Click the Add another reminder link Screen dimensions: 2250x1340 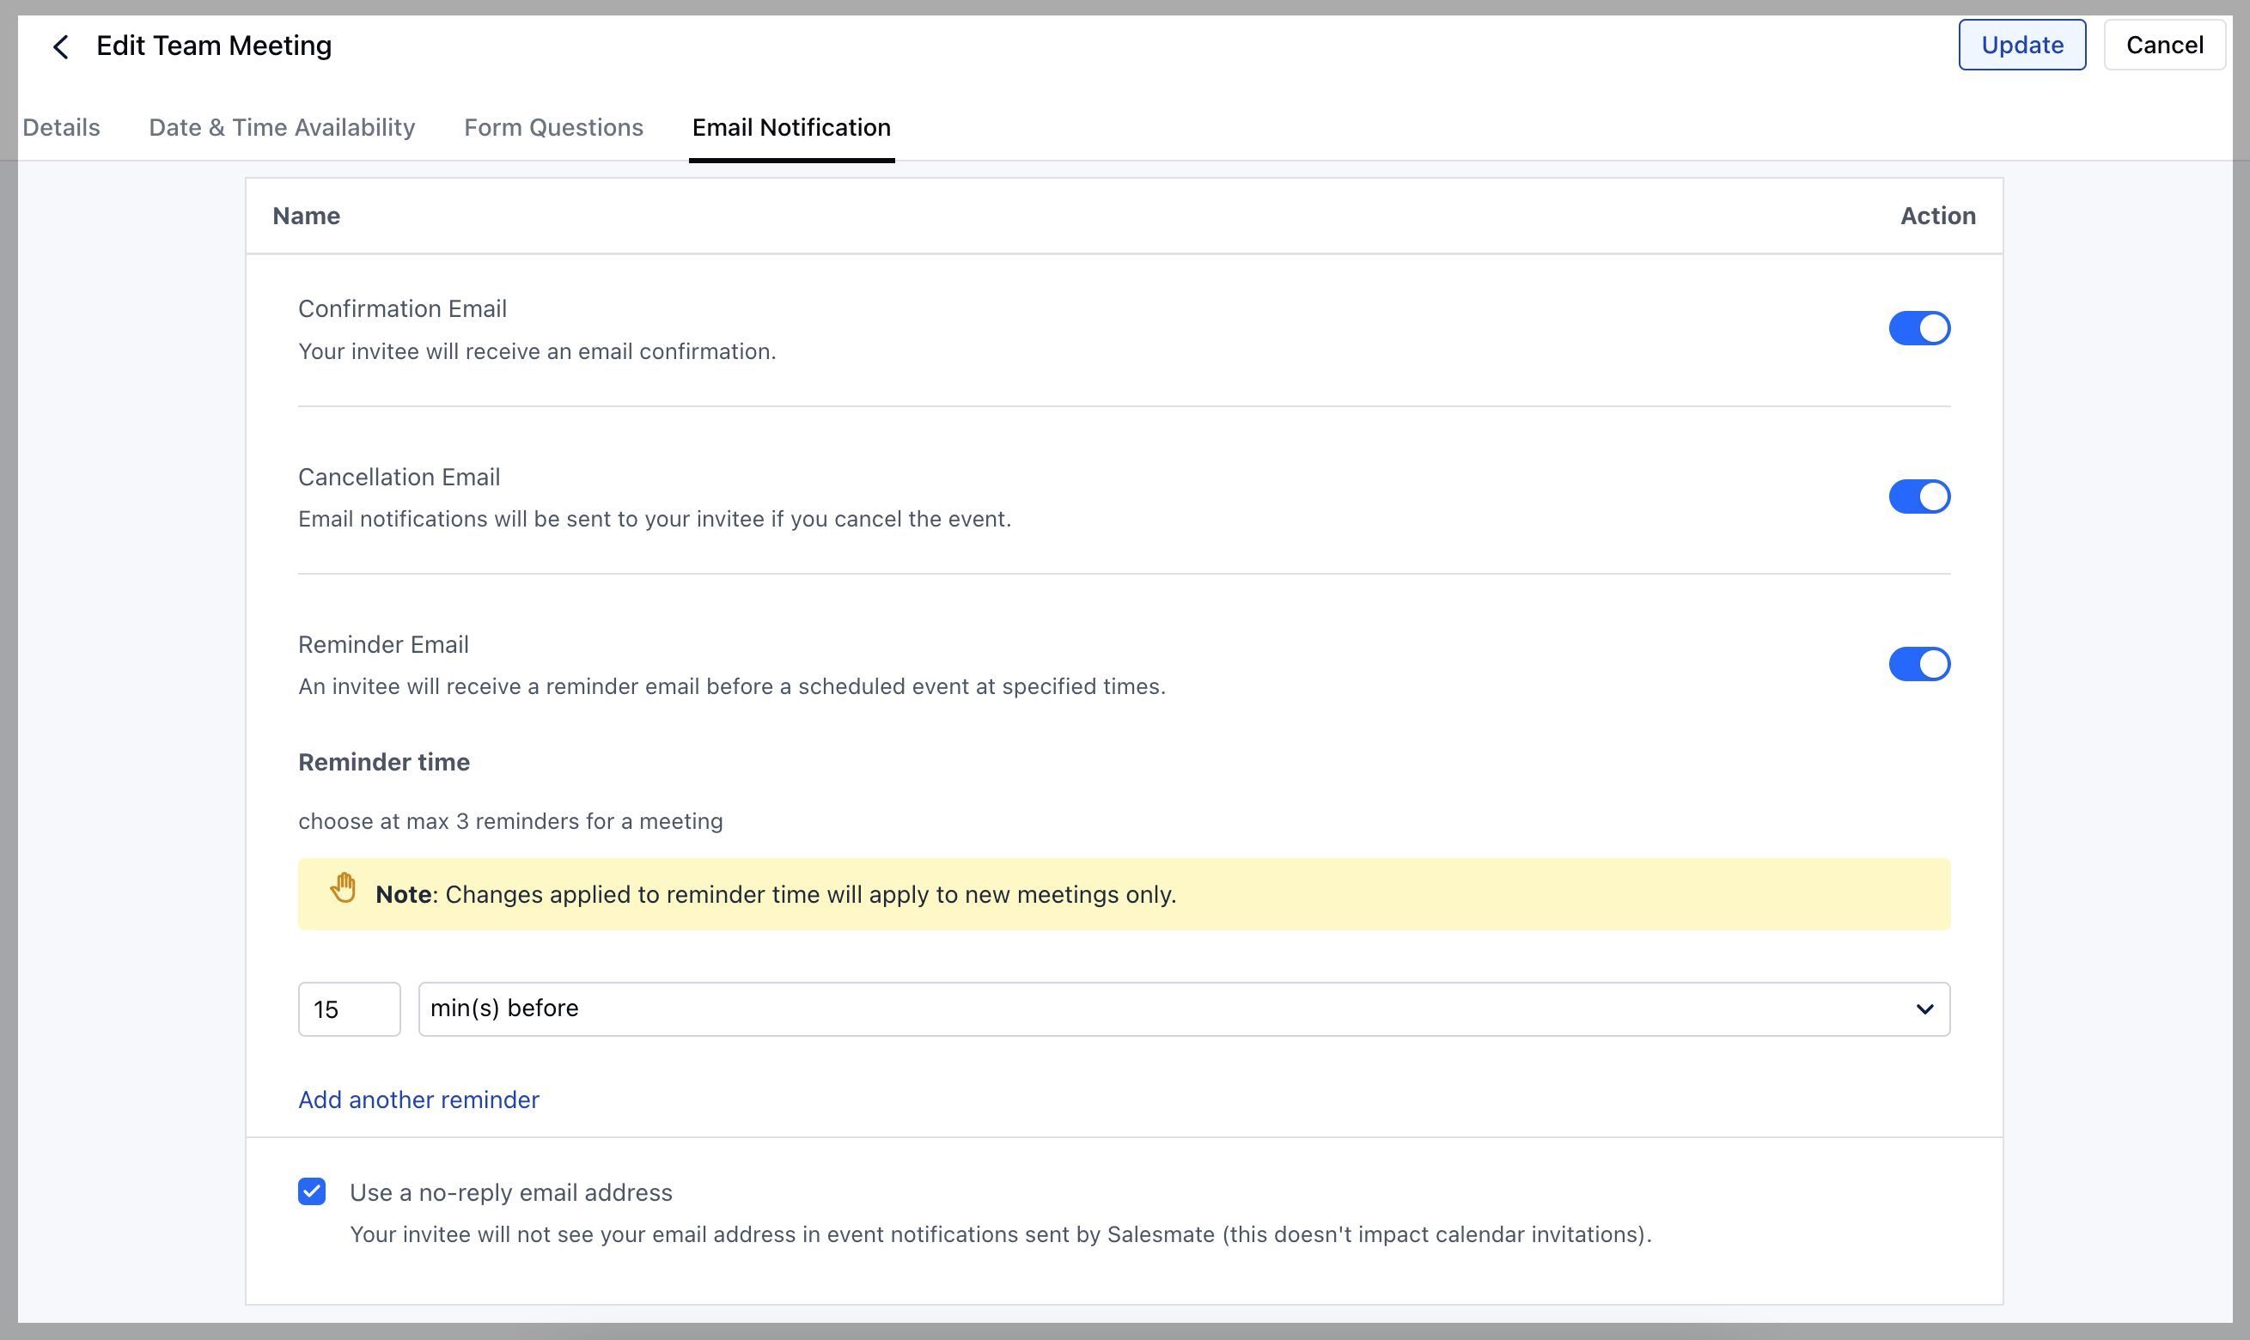pos(419,1099)
